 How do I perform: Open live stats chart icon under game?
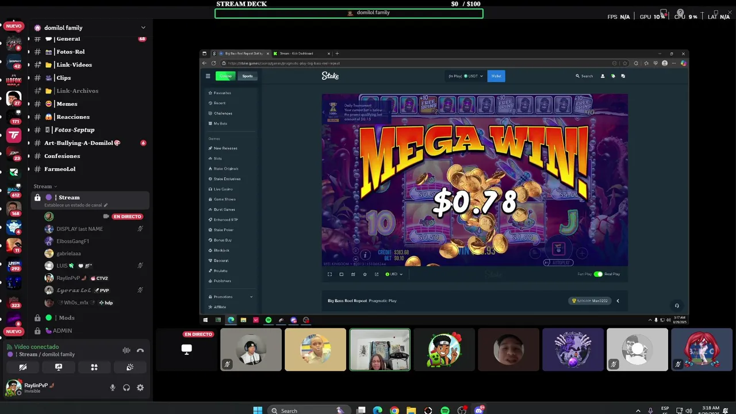[353, 274]
